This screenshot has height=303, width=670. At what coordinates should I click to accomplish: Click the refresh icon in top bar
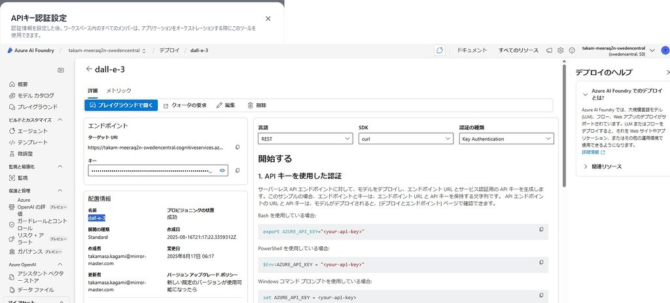click(440, 50)
